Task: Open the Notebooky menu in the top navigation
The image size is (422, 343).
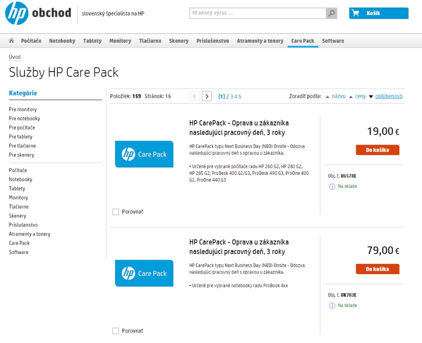Action: click(x=62, y=41)
